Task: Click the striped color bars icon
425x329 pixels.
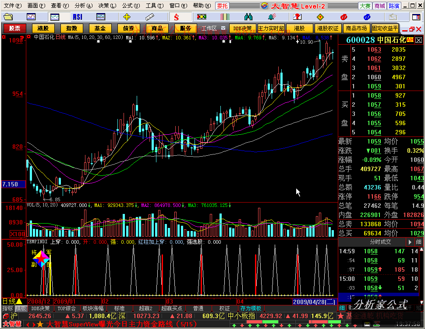Action: pos(225,17)
